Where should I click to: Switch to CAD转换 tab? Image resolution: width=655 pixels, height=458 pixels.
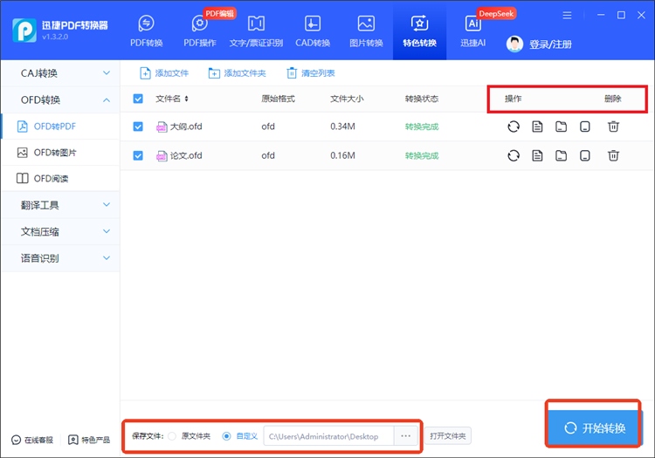pyautogui.click(x=313, y=31)
